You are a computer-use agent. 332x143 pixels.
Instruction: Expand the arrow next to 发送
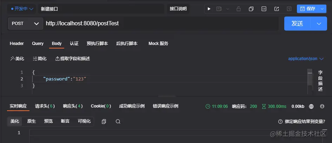[319, 24]
